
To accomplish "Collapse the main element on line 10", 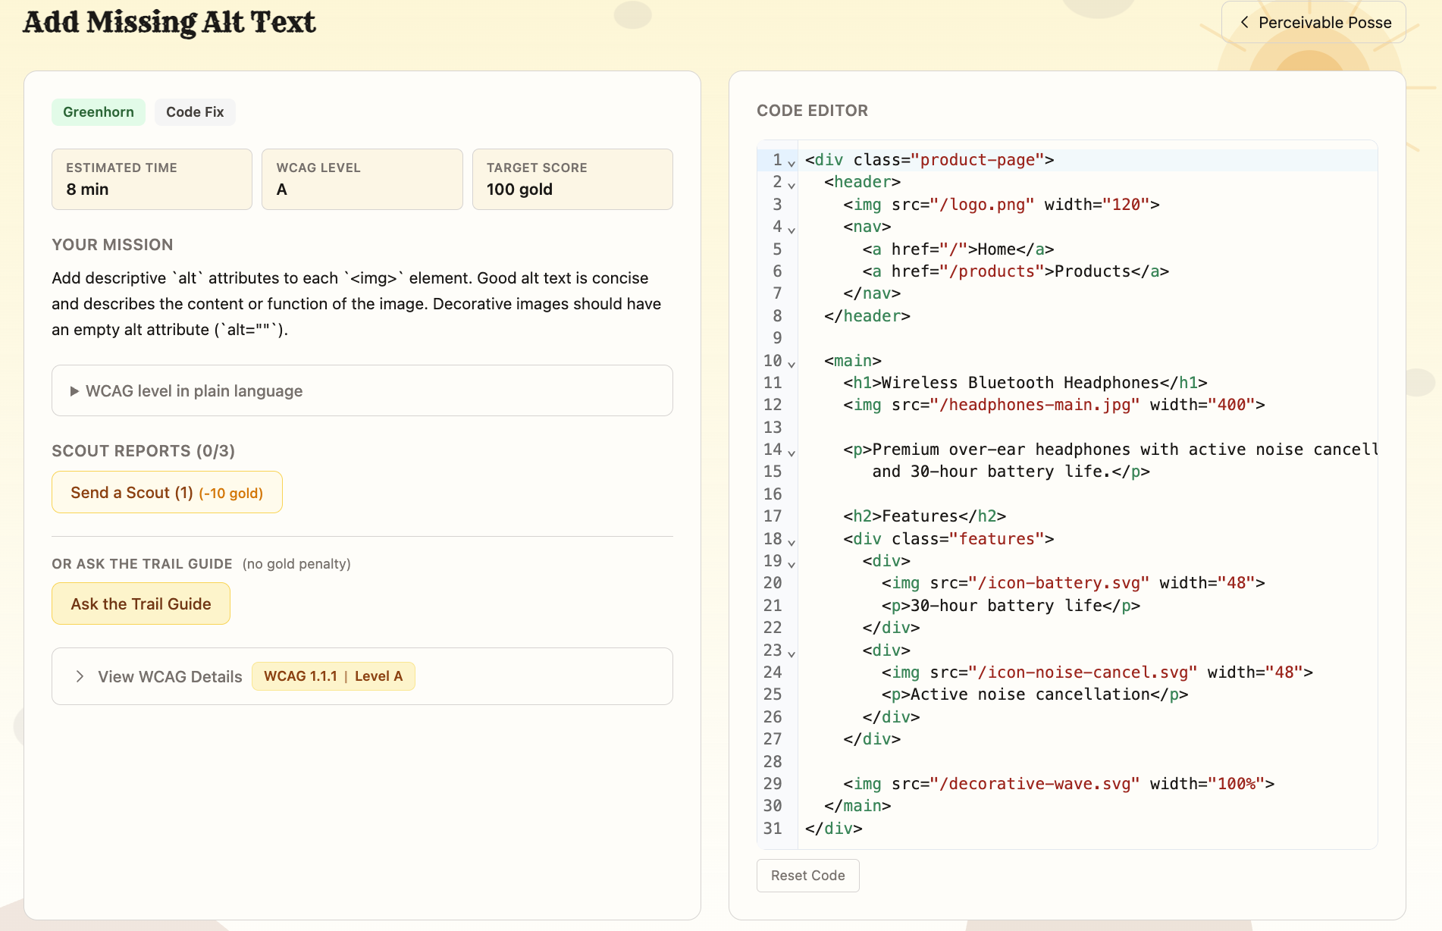I will tap(792, 364).
